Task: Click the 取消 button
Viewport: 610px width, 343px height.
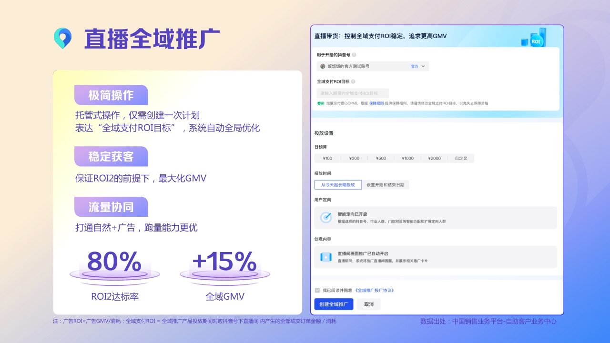Action: point(369,304)
